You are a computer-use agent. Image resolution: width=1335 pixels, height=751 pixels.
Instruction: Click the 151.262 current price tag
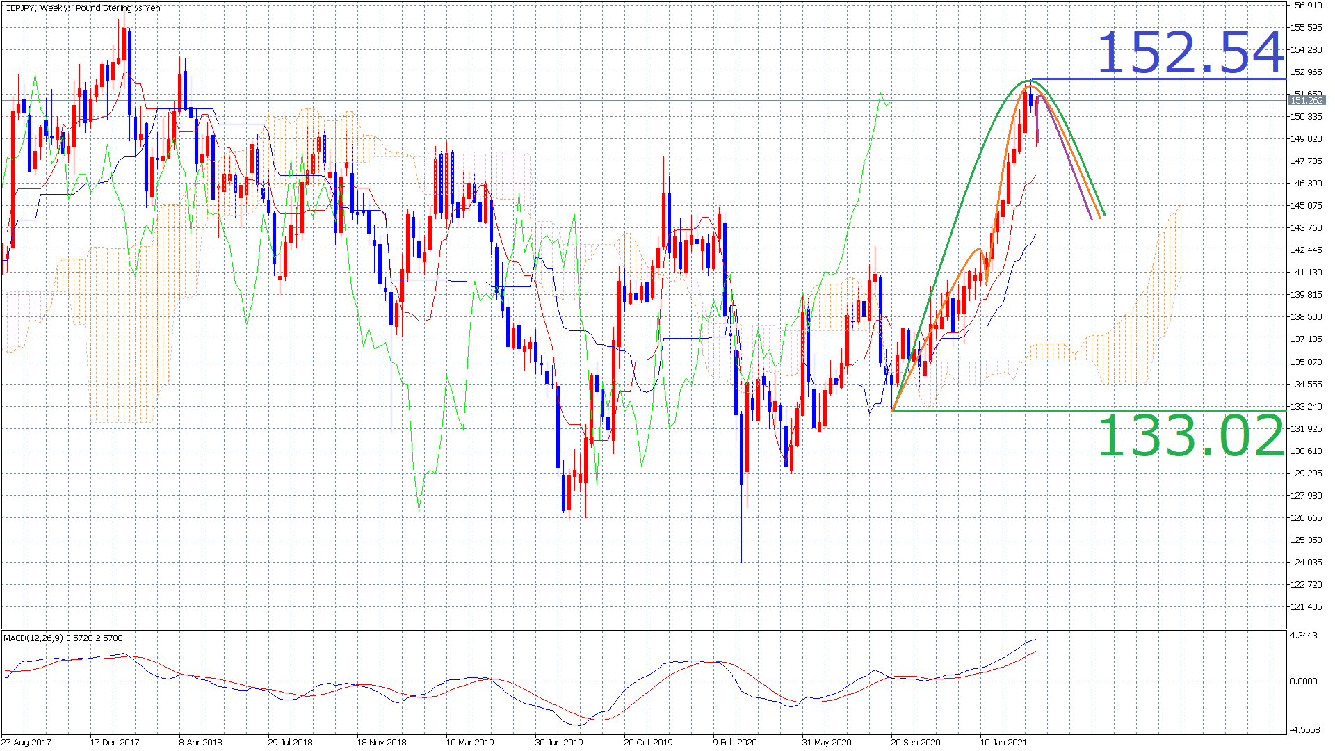[x=1306, y=101]
